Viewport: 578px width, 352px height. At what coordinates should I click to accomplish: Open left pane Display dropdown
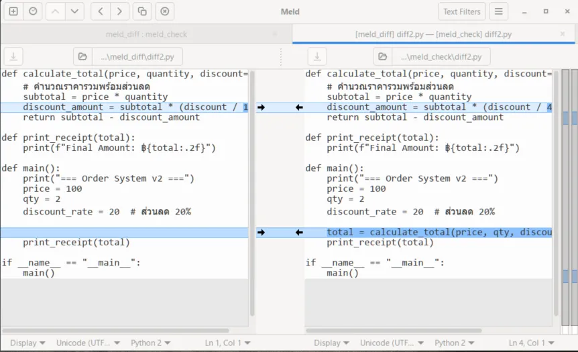click(27, 343)
